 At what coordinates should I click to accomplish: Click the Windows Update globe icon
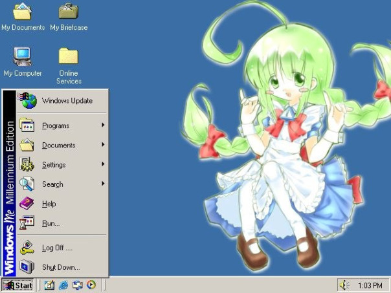pos(27,100)
